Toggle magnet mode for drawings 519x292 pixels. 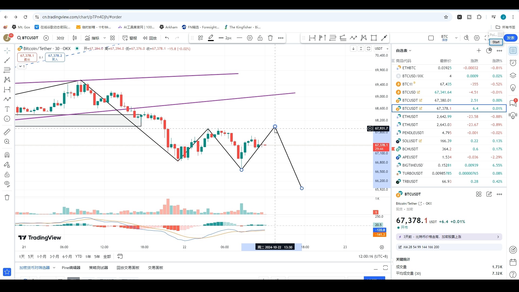tap(7, 155)
